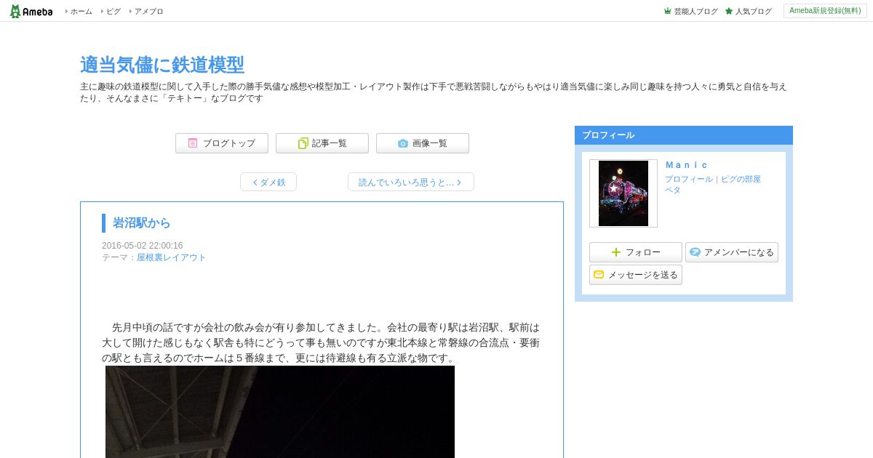
Task: Open ピグの部屋 link
Action: [x=741, y=179]
